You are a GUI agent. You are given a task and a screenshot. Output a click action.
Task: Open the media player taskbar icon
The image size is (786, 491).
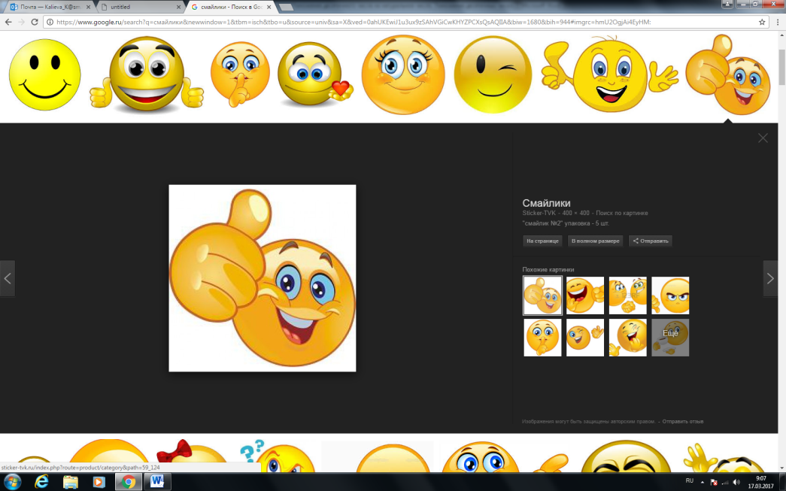99,482
